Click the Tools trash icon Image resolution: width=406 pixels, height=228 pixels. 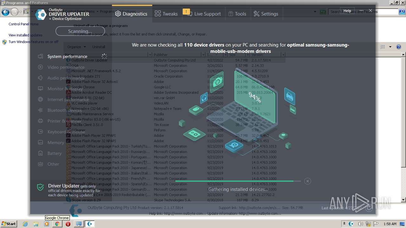coord(230,14)
